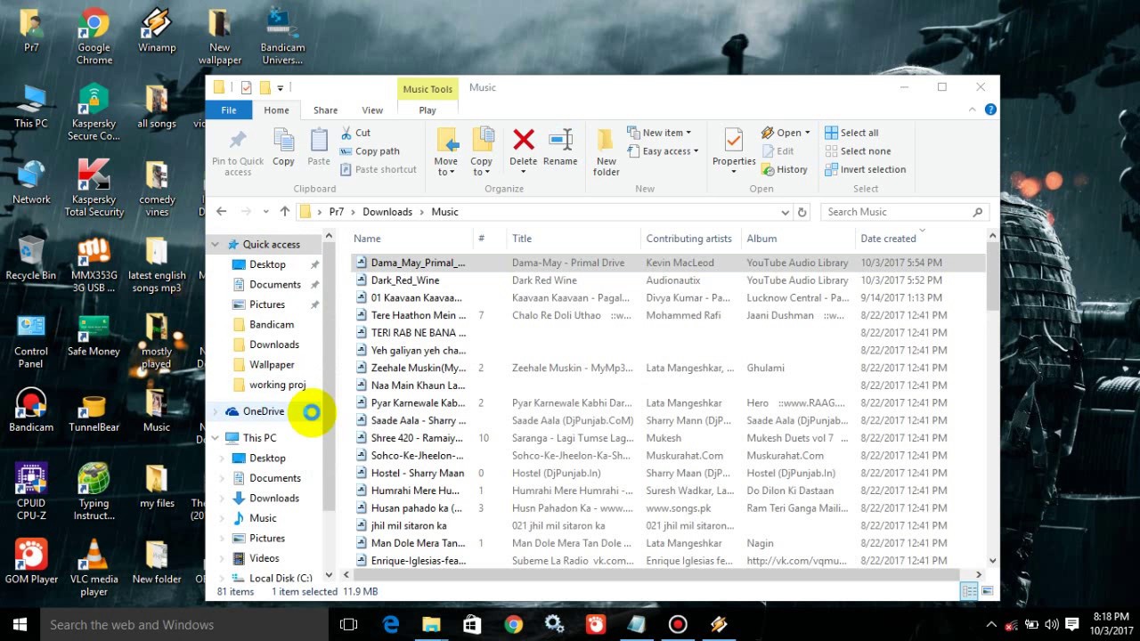Switch to large icons view
This screenshot has height=641, width=1140.
coord(986,591)
